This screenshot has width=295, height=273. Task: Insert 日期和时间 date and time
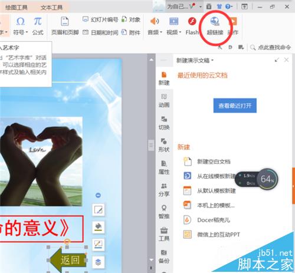pos(100,32)
